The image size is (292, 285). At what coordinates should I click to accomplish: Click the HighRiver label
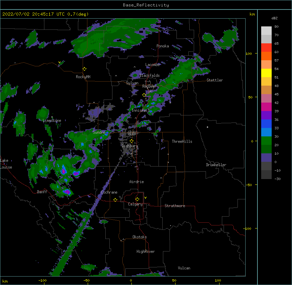pyautogui.click(x=146, y=251)
